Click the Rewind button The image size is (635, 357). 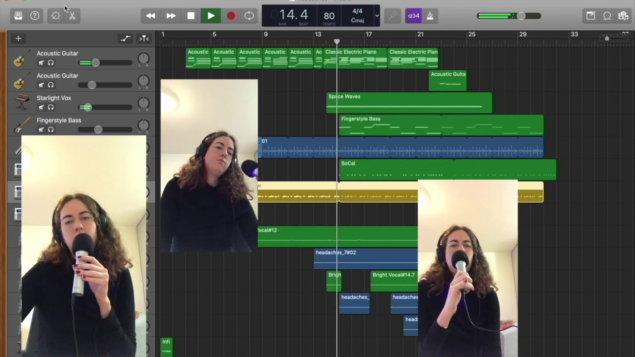tap(150, 16)
